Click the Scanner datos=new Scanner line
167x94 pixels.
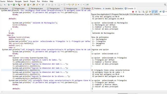coord(30,58)
